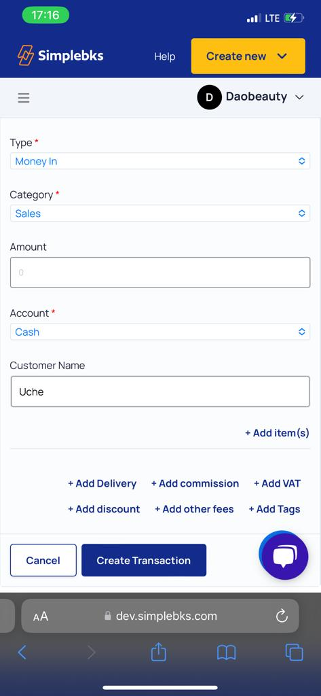Image resolution: width=321 pixels, height=696 pixels.
Task: Focus the Amount input field
Action: [160, 272]
